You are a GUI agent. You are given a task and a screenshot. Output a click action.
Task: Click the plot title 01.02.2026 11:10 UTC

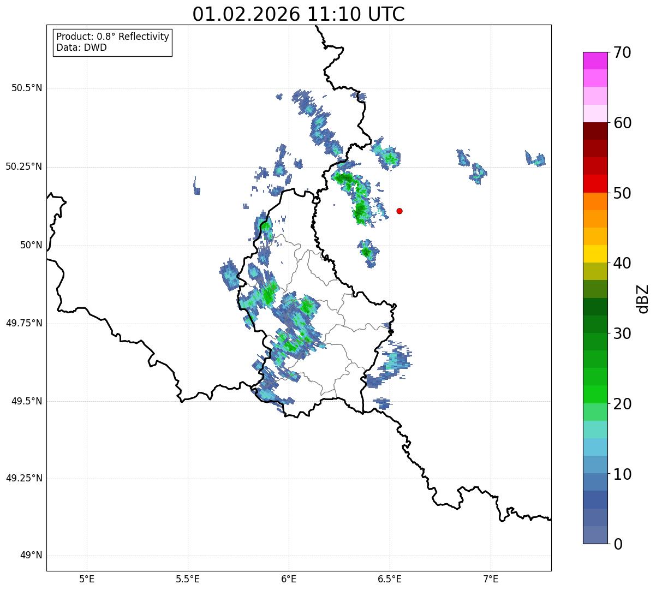pos(299,14)
